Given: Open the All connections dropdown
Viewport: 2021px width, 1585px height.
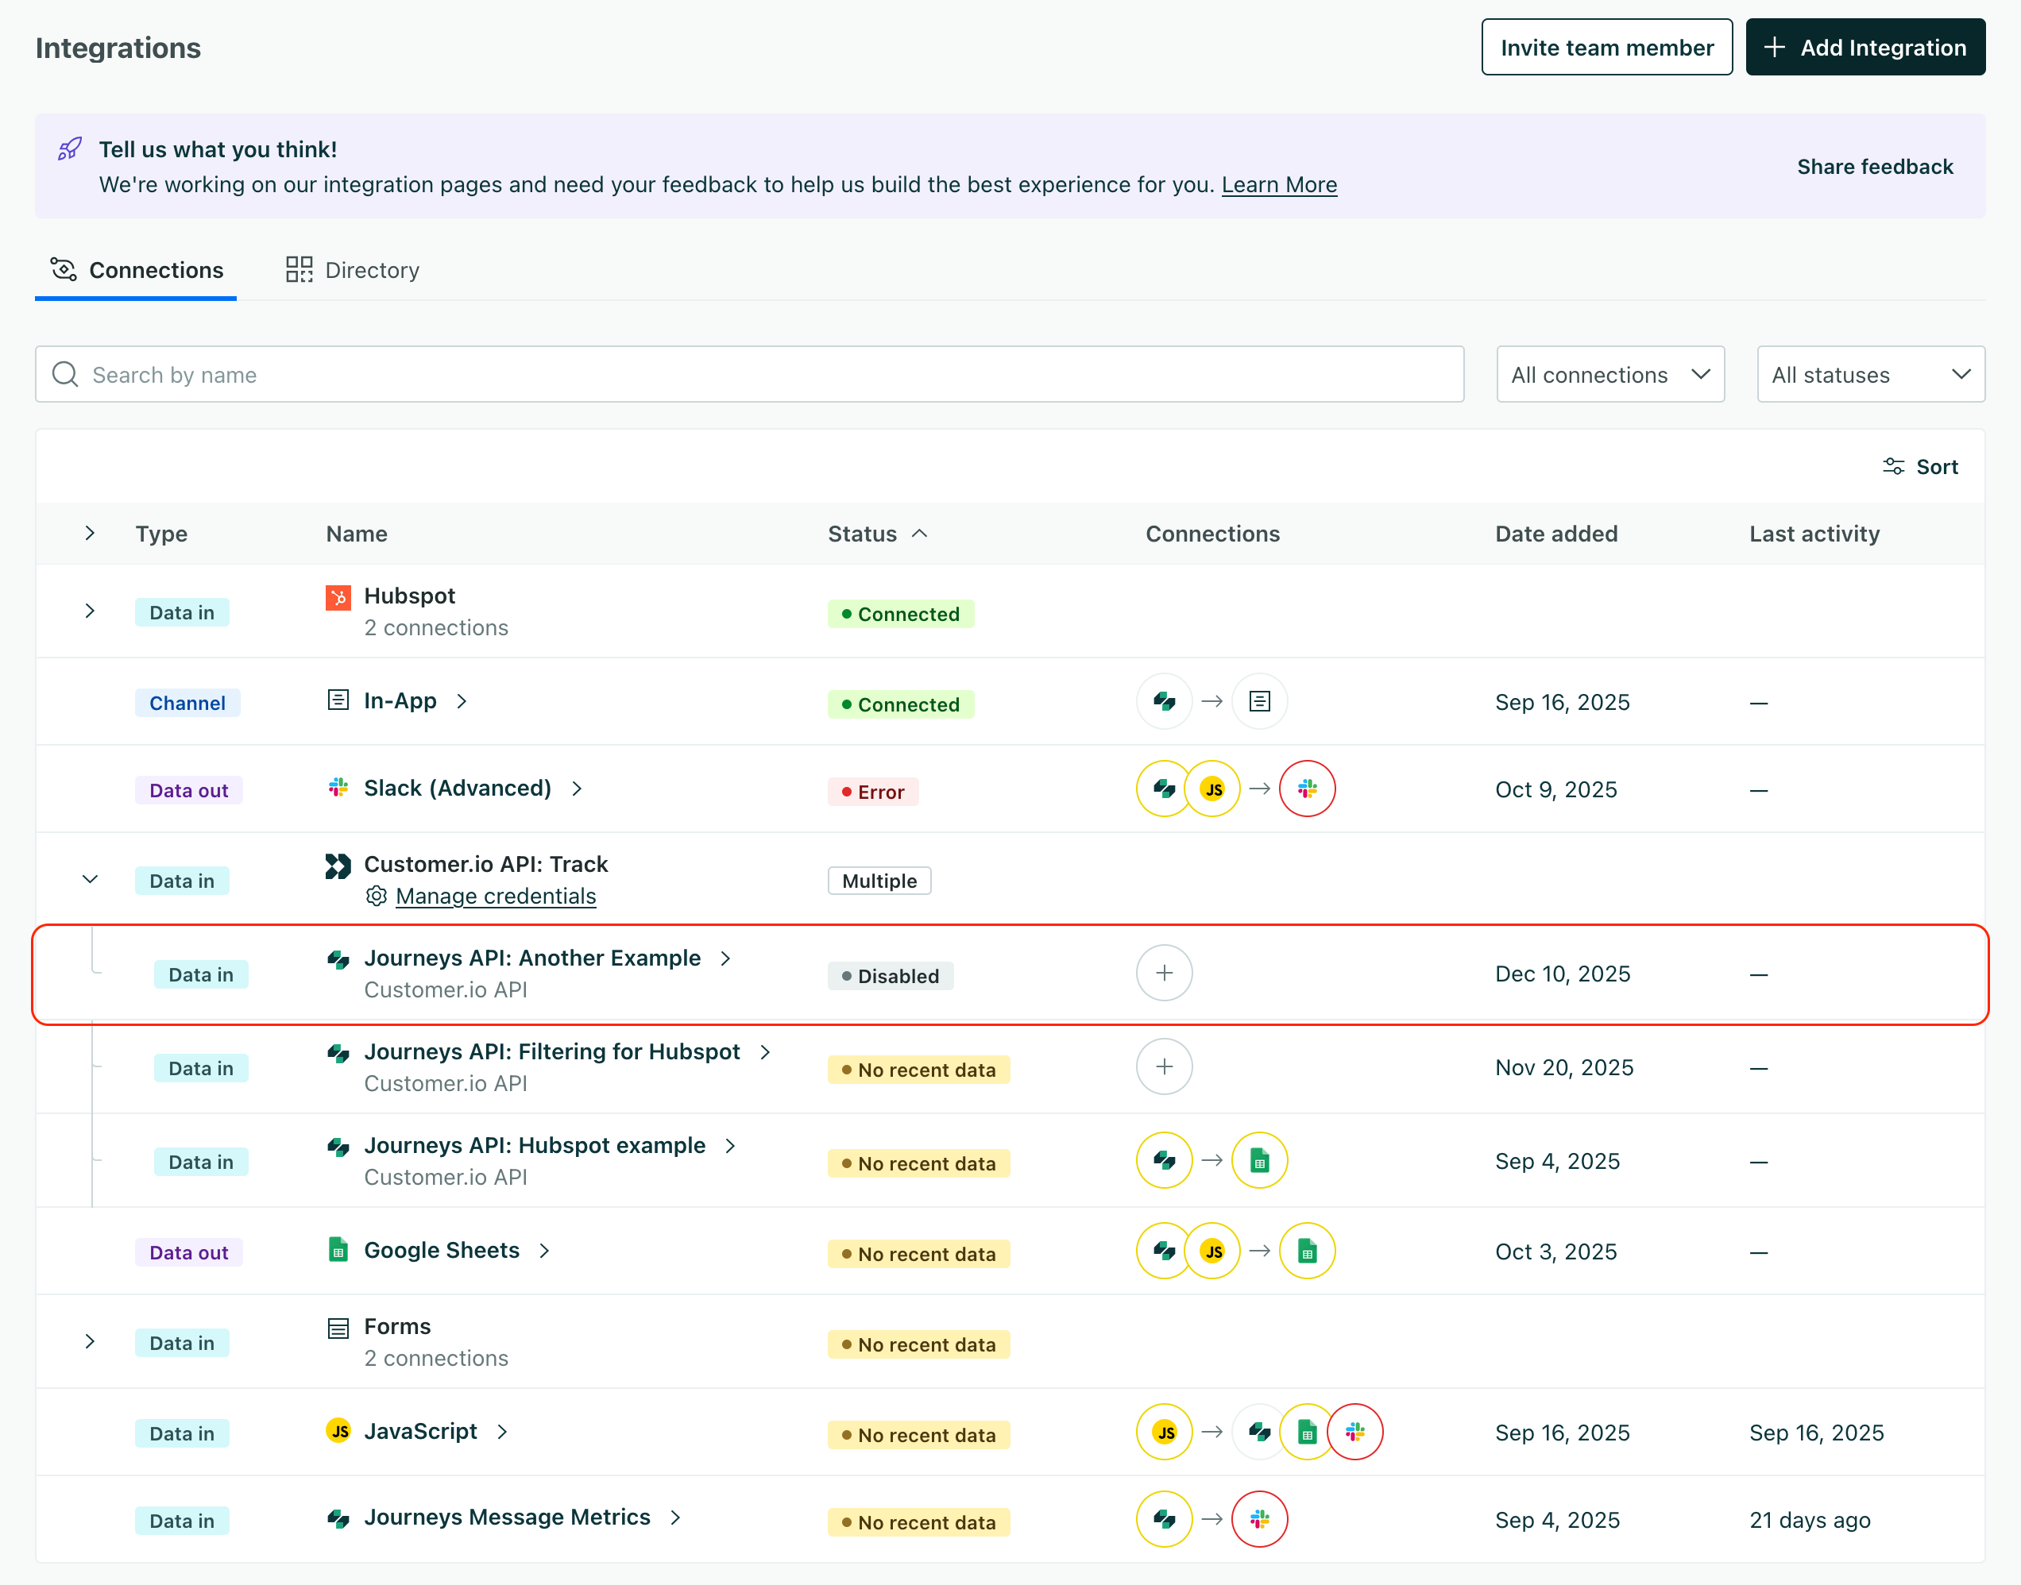Looking at the screenshot, I should click(1610, 374).
